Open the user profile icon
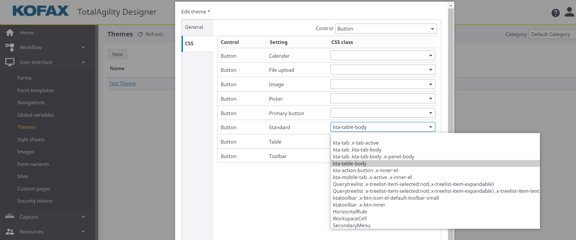This screenshot has width=576, height=240. tap(569, 12)
